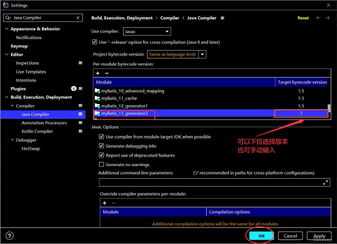Focus the settings search field
This screenshot has height=244, width=337.
pos(43,18)
